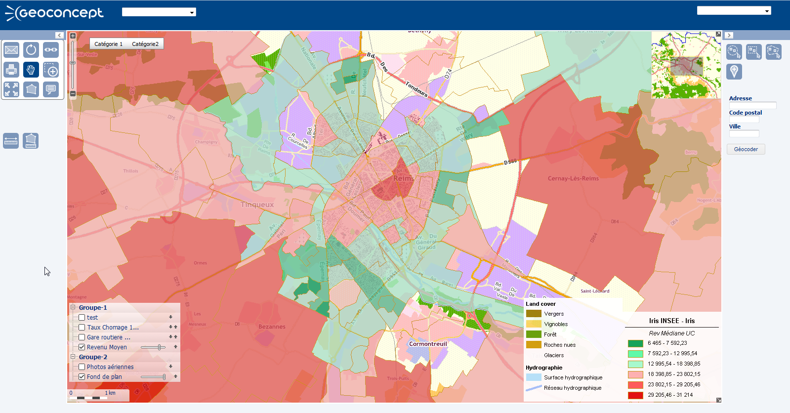Click the speech bubble annotation icon
Screen dimensions: 790x413
tap(51, 89)
